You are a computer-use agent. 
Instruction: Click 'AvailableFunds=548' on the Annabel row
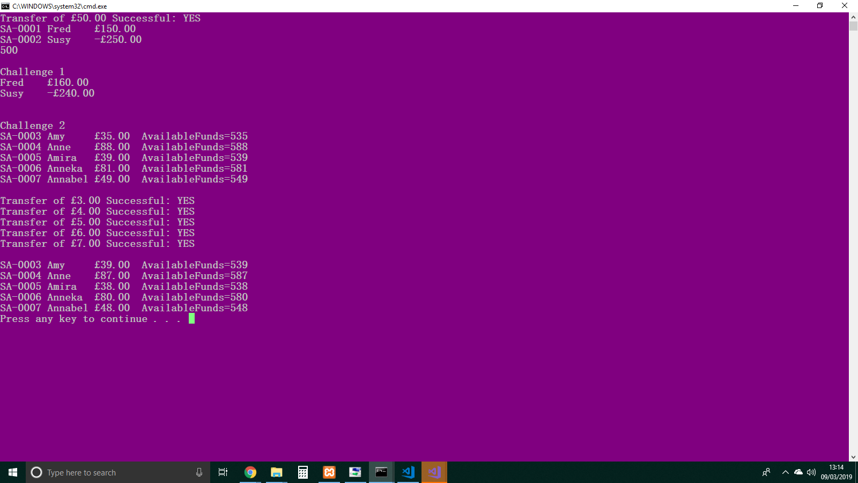195,308
